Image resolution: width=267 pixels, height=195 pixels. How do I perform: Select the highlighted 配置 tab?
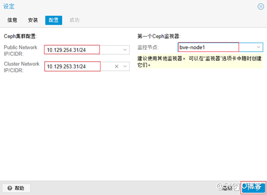coord(54,20)
